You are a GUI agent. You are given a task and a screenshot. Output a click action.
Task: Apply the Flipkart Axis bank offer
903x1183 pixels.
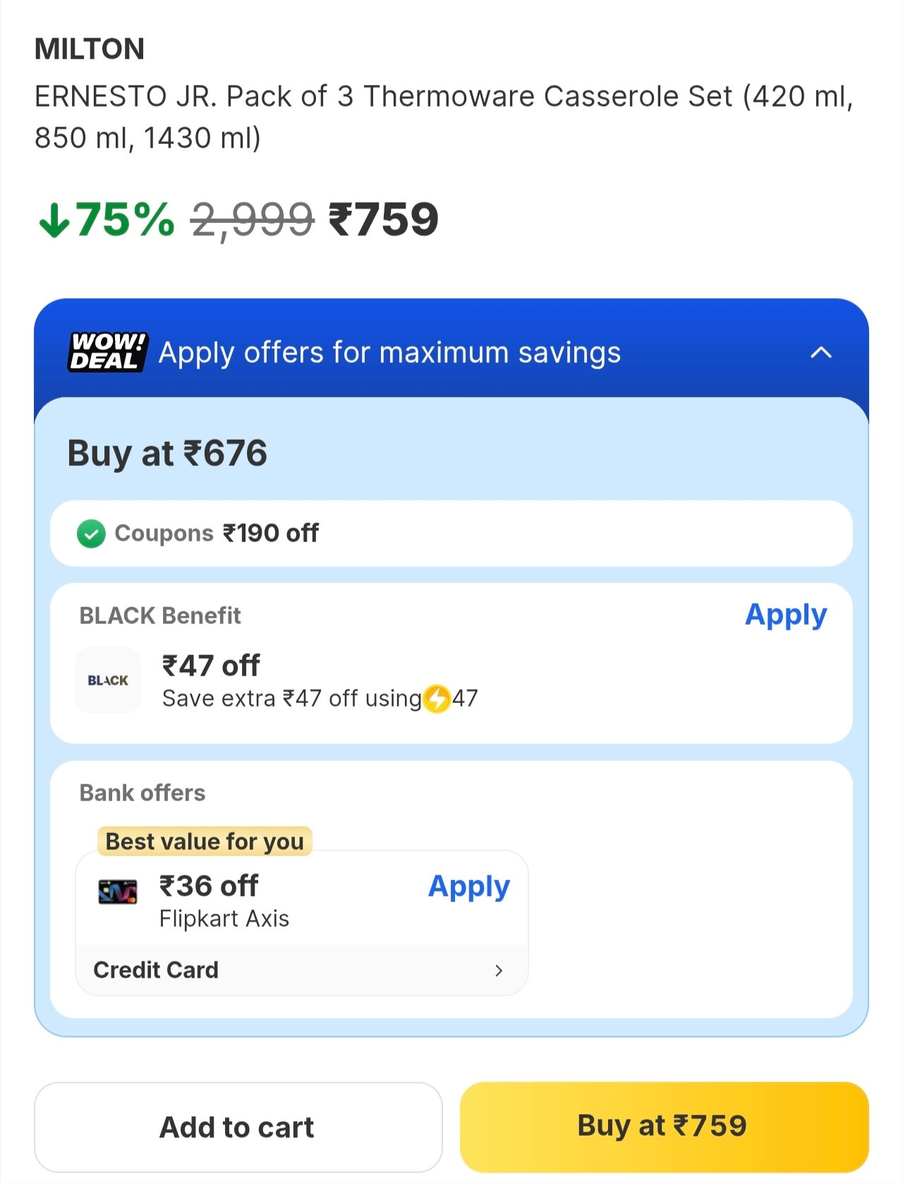pyautogui.click(x=468, y=887)
